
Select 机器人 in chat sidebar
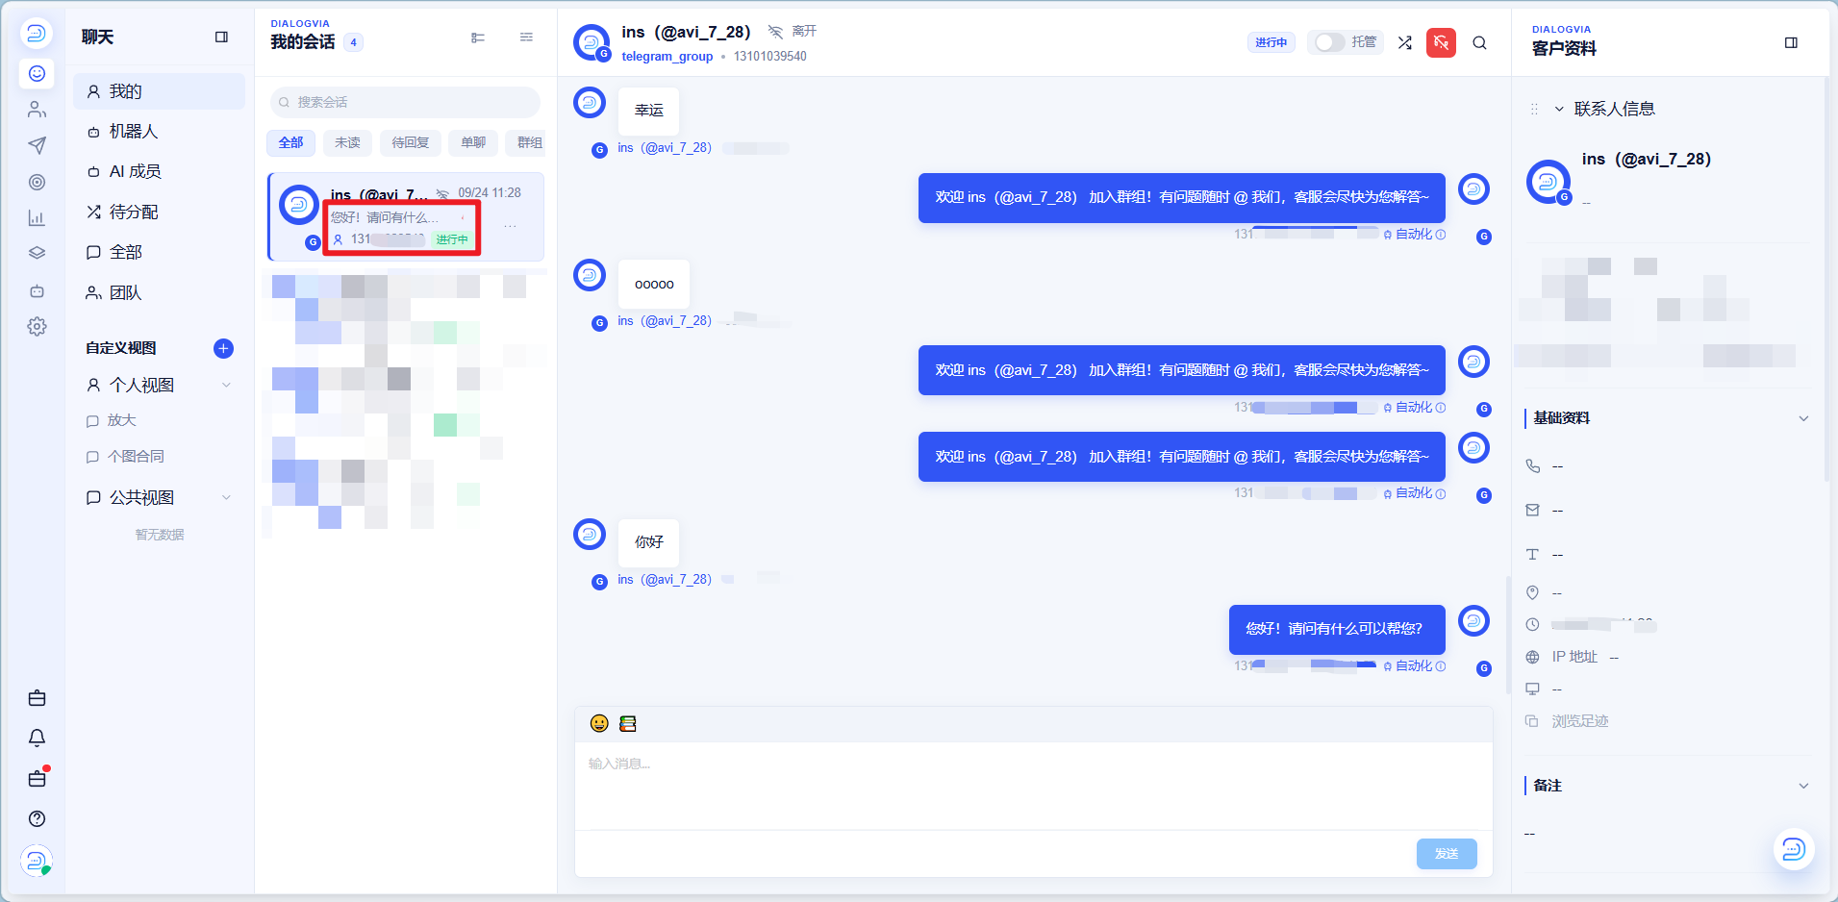(x=159, y=132)
